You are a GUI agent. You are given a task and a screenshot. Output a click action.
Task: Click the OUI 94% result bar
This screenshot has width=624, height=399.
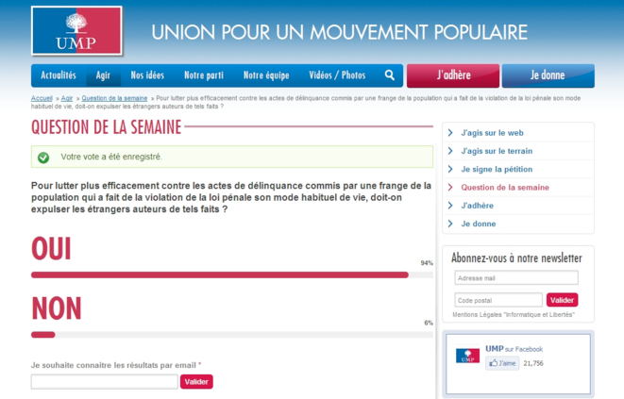coord(232,274)
